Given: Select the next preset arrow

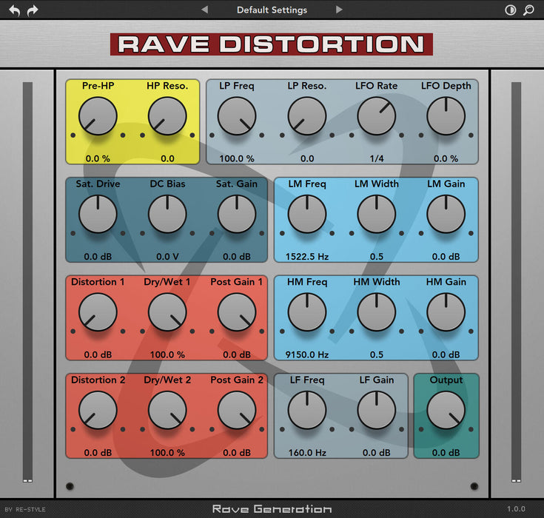Looking at the screenshot, I should (339, 10).
